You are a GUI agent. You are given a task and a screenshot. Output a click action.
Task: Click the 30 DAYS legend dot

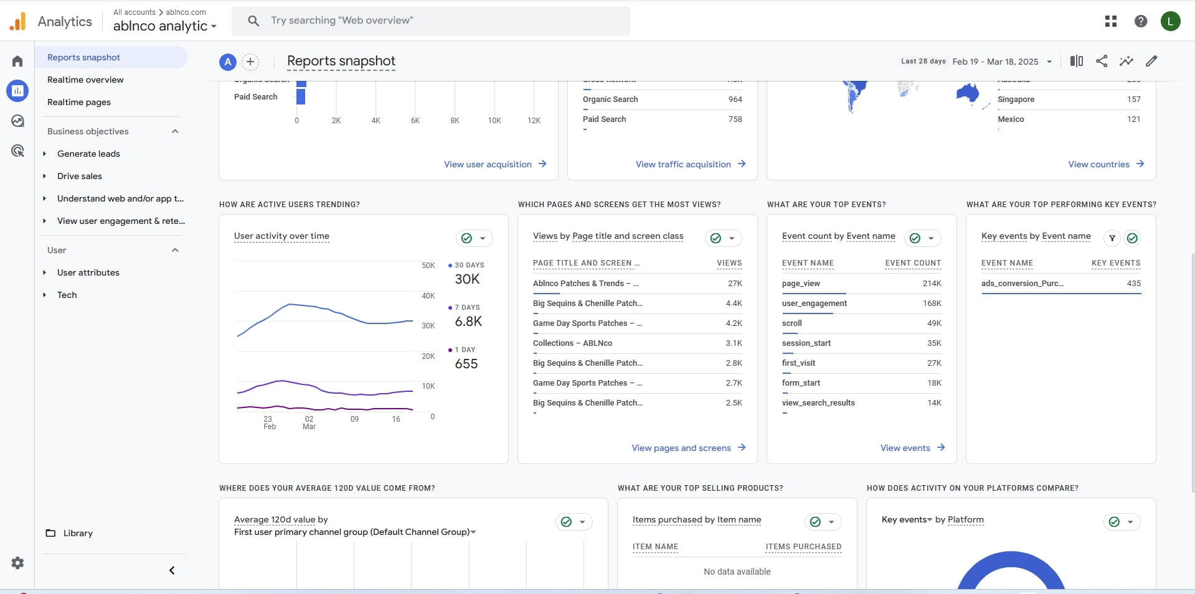pyautogui.click(x=450, y=265)
